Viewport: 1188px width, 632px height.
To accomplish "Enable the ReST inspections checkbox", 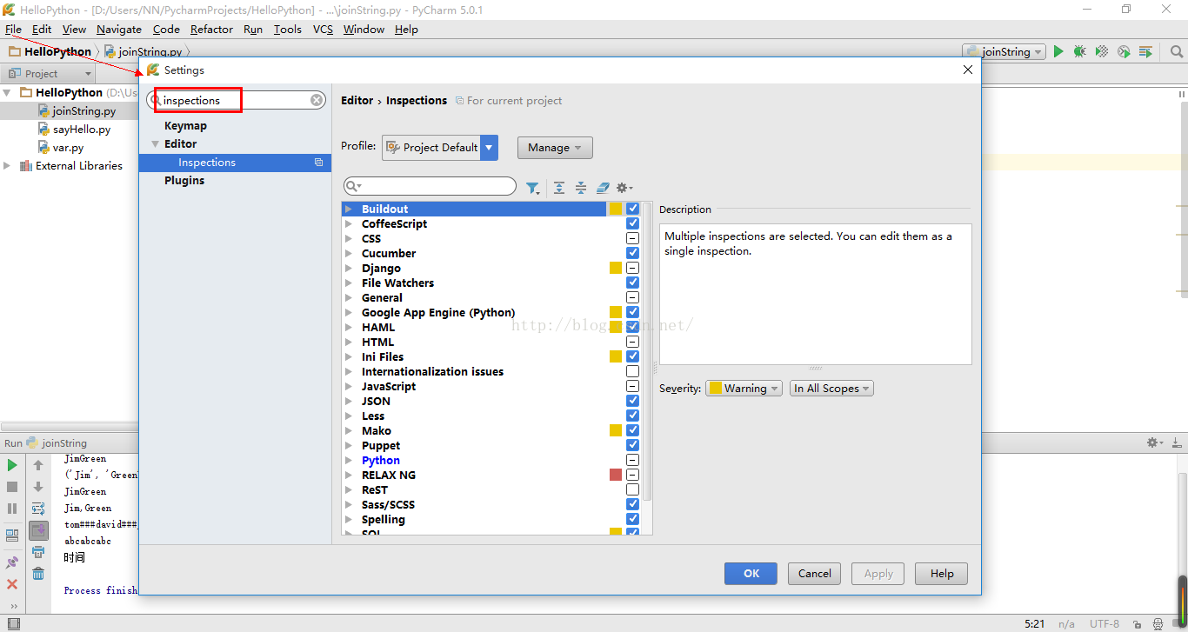I will tap(632, 489).
